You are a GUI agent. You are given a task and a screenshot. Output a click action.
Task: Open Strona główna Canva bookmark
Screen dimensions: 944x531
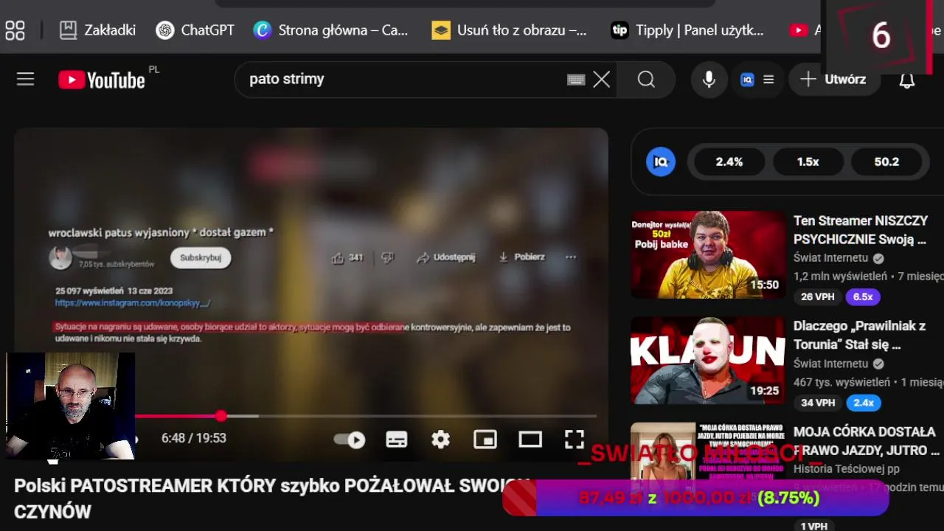pyautogui.click(x=331, y=30)
